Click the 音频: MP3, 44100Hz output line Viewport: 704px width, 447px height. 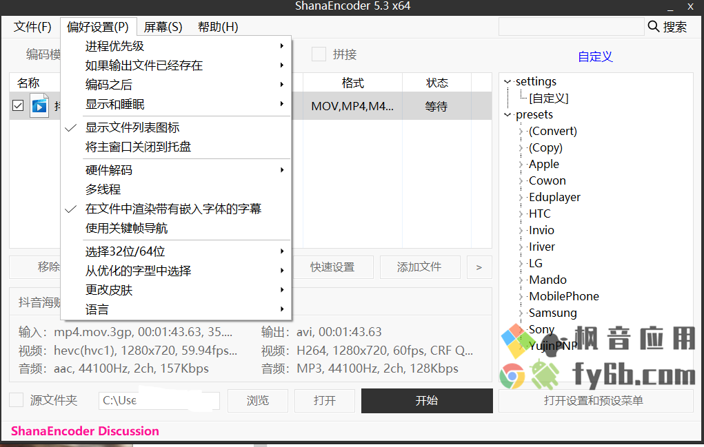(x=360, y=368)
